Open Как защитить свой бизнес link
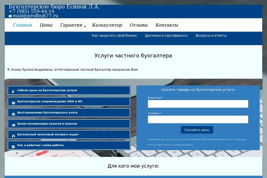267x178 pixels. point(114,36)
